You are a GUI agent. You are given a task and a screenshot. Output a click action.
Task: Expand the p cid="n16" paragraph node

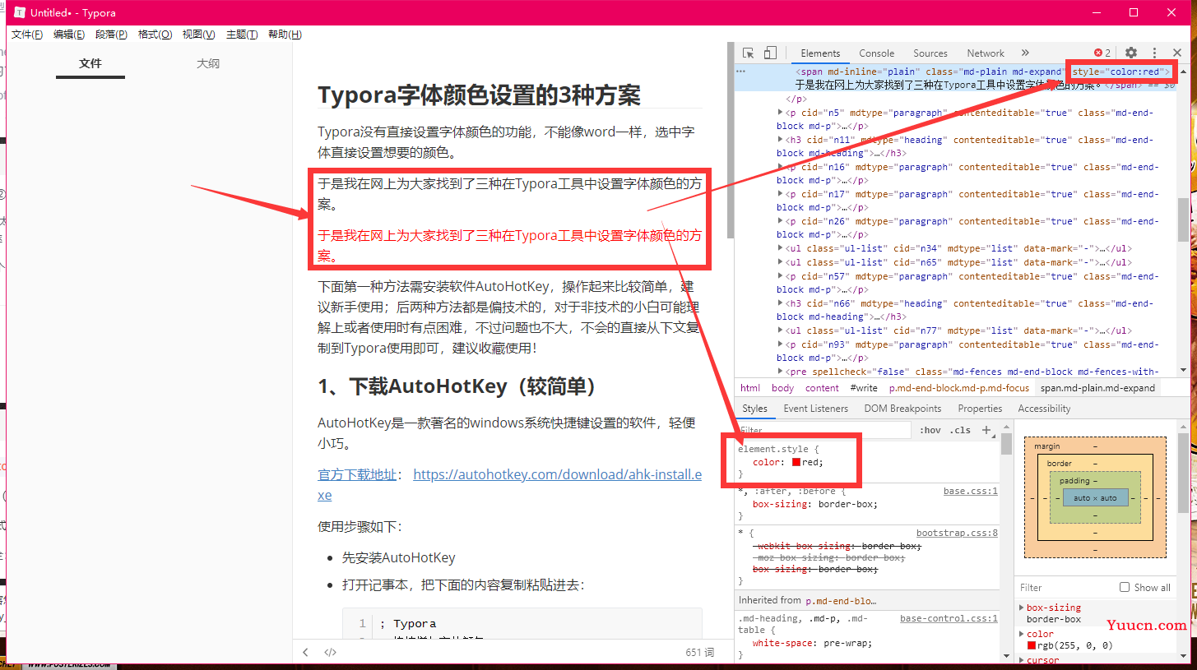[x=781, y=167]
